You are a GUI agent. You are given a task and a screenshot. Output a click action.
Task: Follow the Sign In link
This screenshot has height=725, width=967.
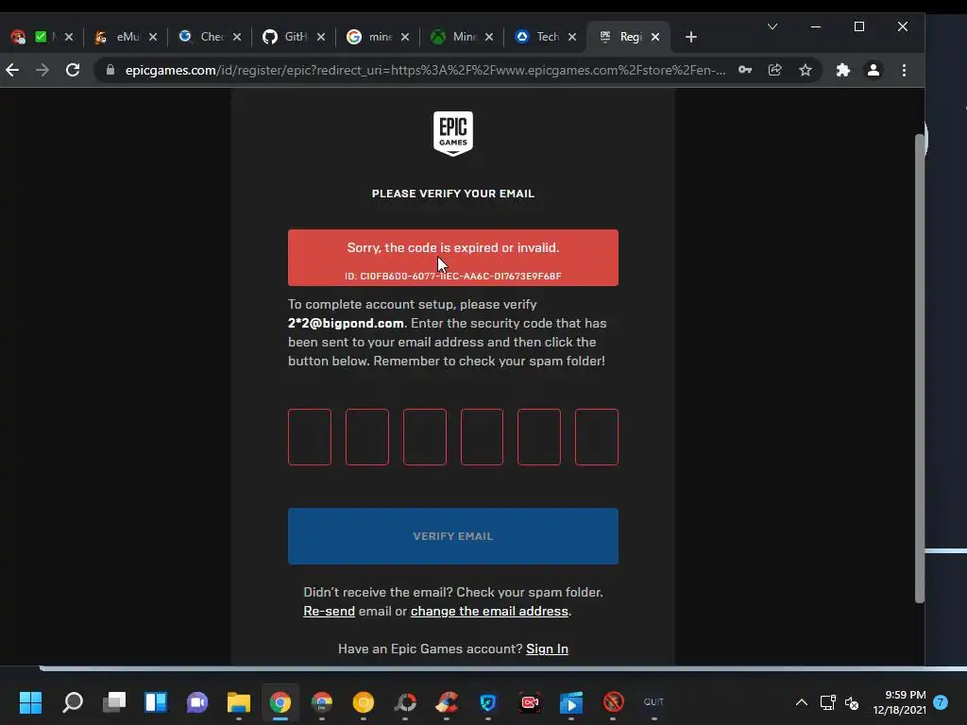pyautogui.click(x=547, y=649)
